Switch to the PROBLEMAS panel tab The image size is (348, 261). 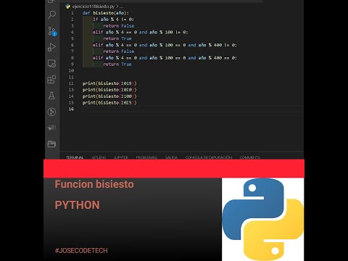tap(146, 157)
